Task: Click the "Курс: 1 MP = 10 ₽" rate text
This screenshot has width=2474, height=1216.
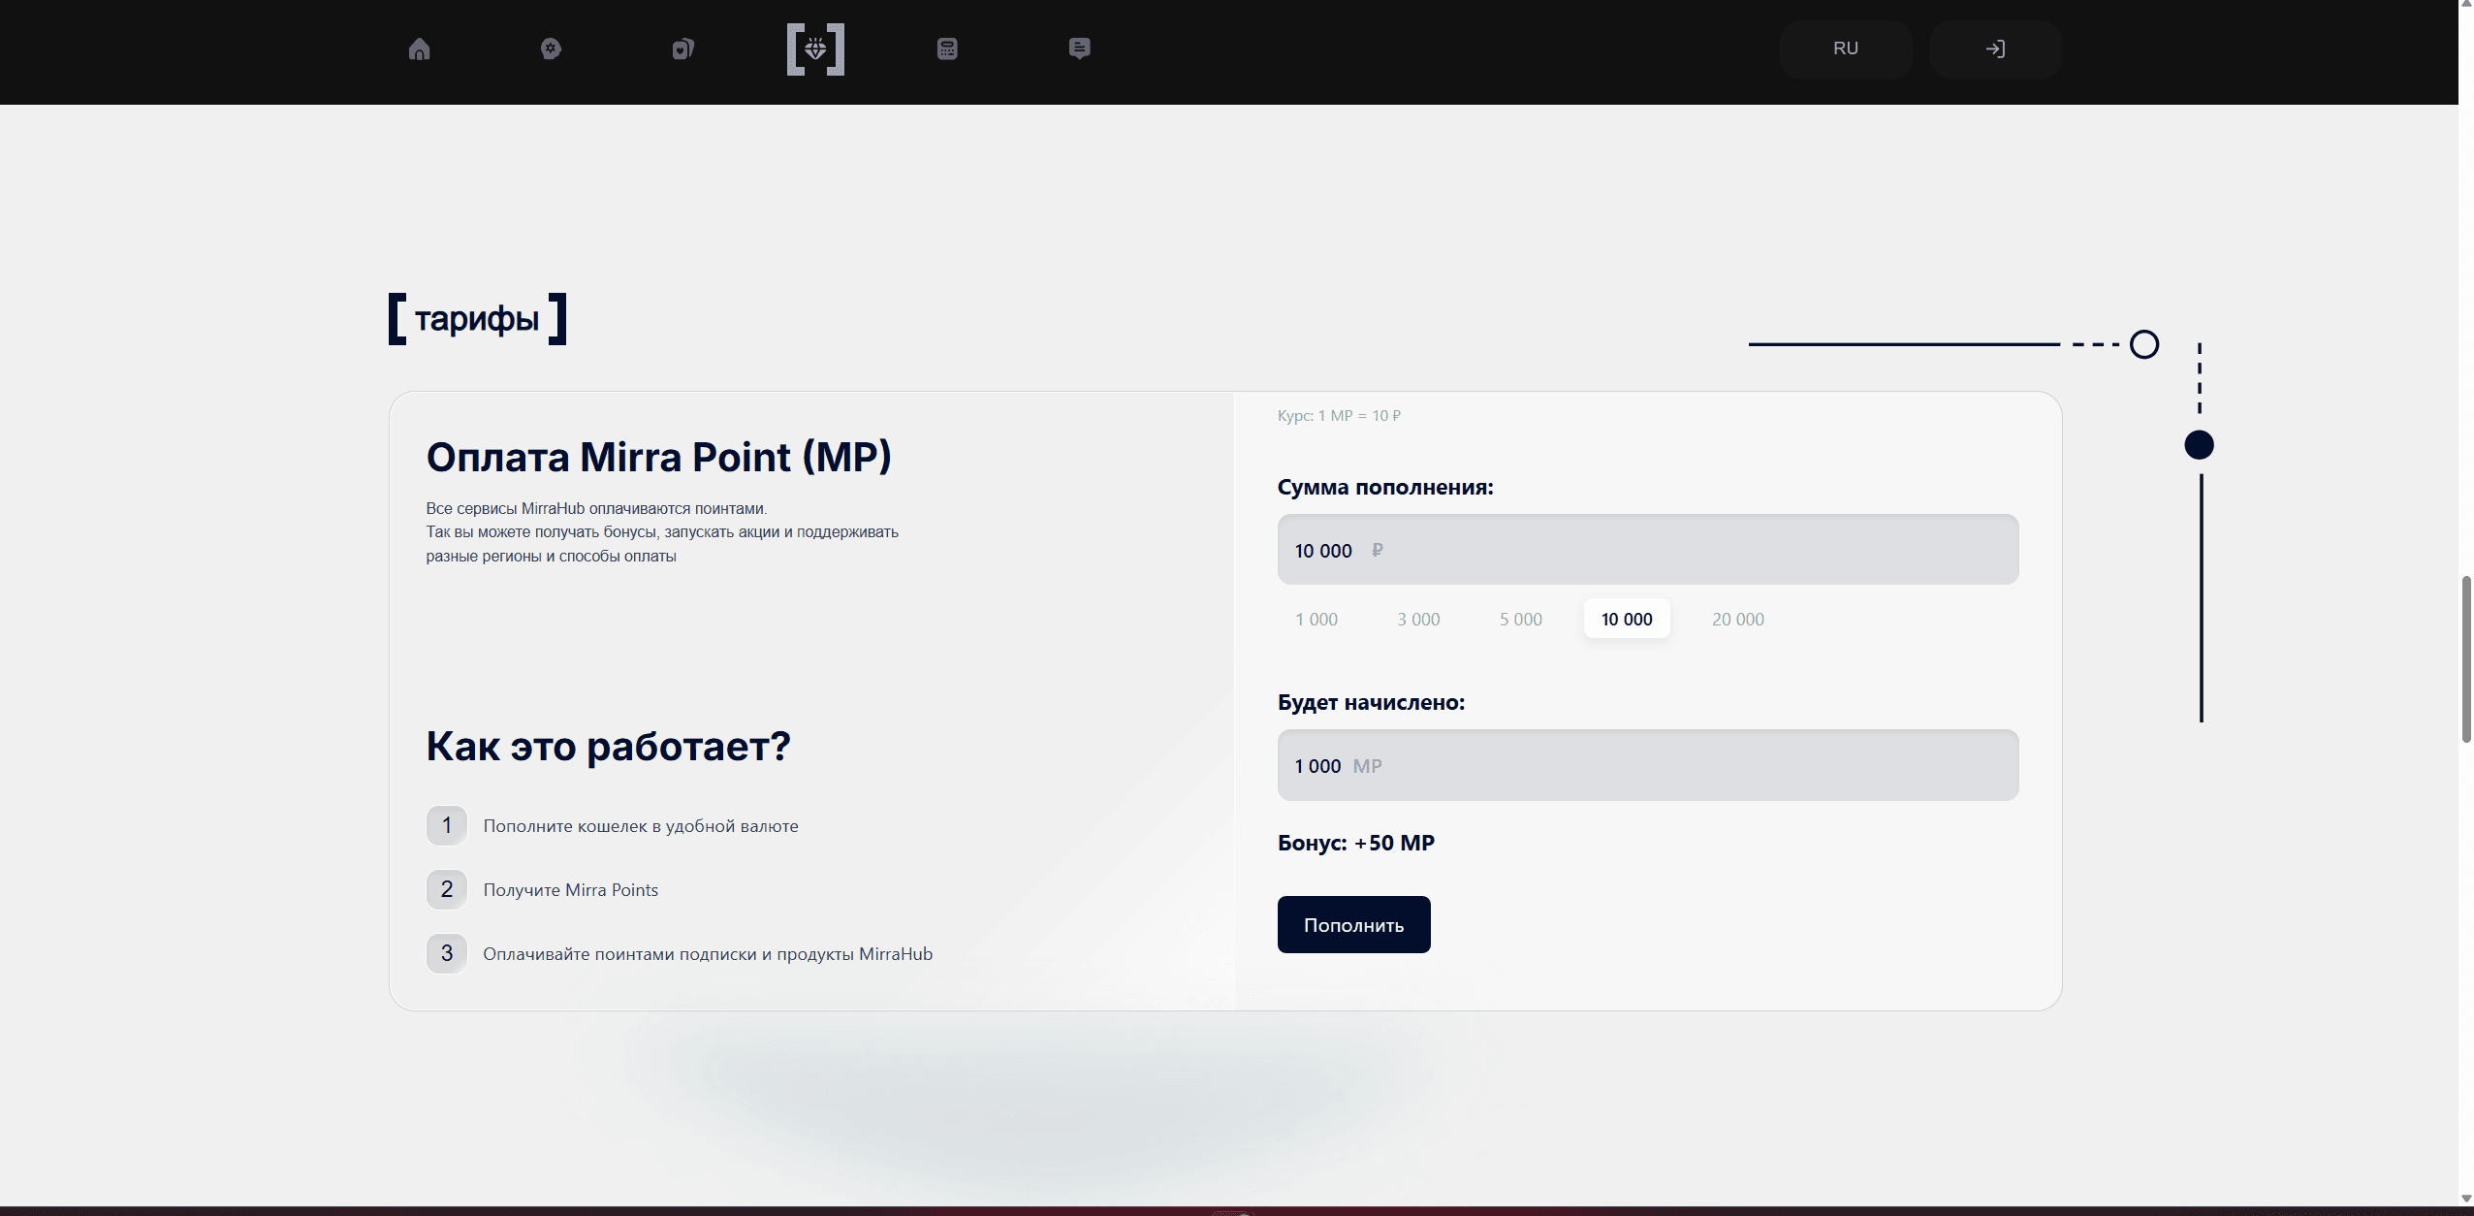Action: pos(1339,415)
